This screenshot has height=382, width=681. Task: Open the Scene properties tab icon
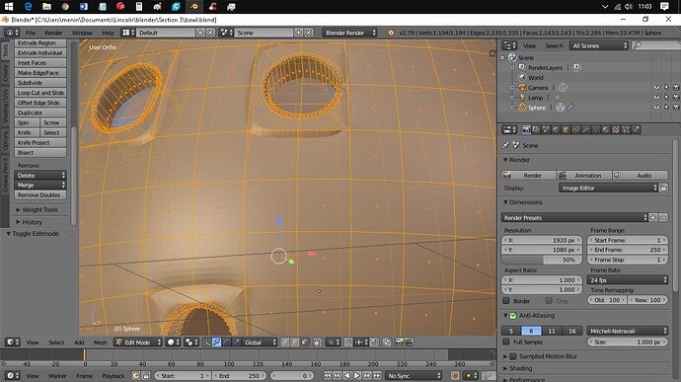pos(546,129)
